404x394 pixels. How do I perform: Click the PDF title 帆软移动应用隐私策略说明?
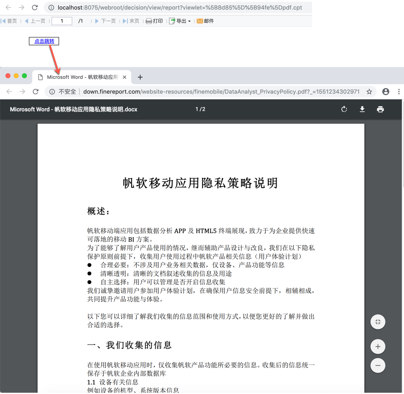[x=200, y=183]
